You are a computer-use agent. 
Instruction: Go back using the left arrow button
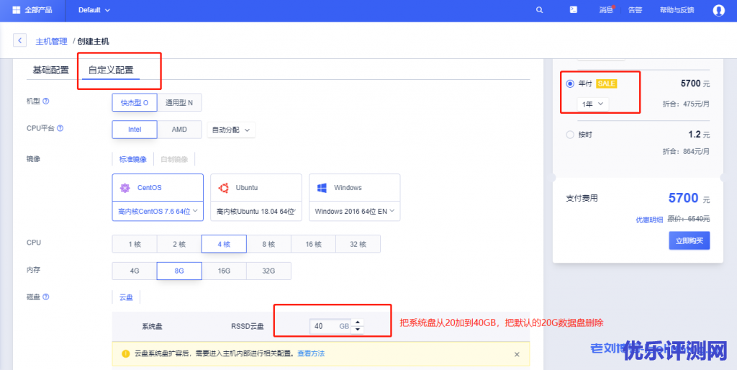(x=19, y=40)
